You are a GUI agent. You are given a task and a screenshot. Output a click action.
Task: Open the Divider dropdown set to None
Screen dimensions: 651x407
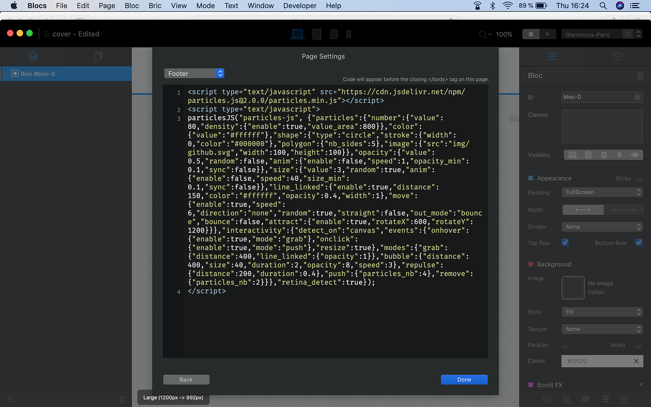coord(602,227)
